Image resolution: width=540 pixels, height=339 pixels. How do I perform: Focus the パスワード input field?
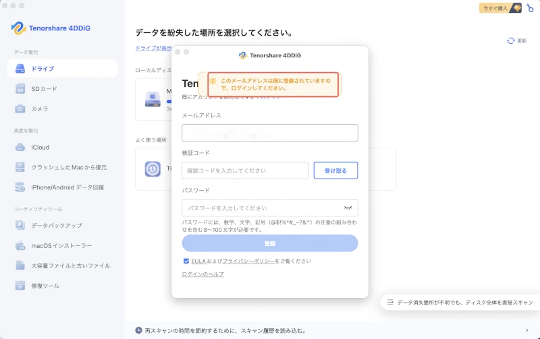[x=269, y=208]
